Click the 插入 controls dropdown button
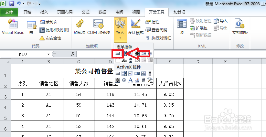This screenshot has width=266, height=137. point(121,30)
